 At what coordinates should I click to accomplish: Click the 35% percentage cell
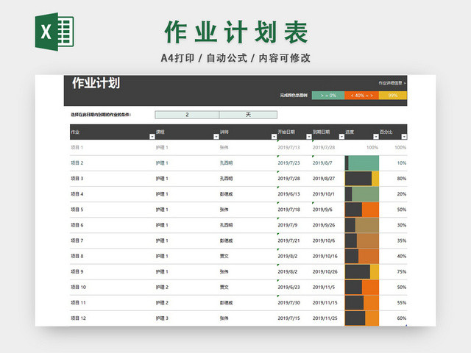click(402, 240)
